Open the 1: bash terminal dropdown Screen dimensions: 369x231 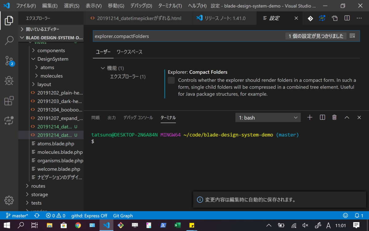coord(268,118)
